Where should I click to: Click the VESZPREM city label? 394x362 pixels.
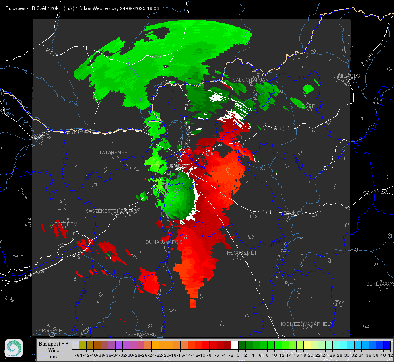point(64,224)
